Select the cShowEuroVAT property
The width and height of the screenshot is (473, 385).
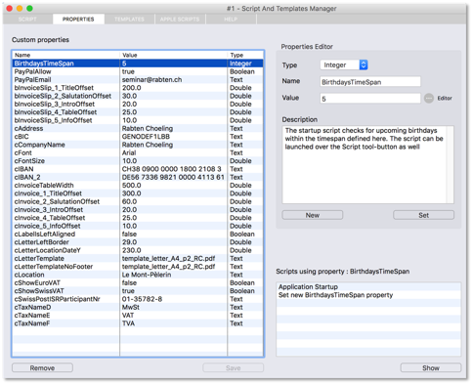pos(138,283)
